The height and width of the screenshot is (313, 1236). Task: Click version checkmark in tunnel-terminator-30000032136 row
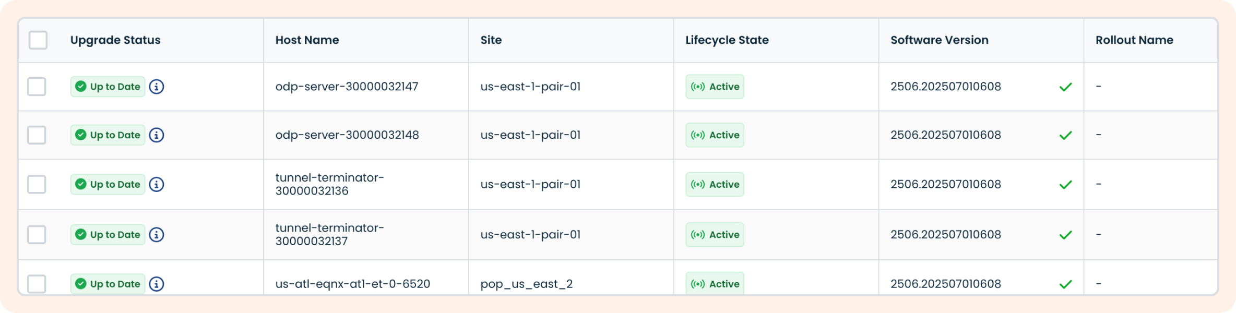(x=1065, y=185)
